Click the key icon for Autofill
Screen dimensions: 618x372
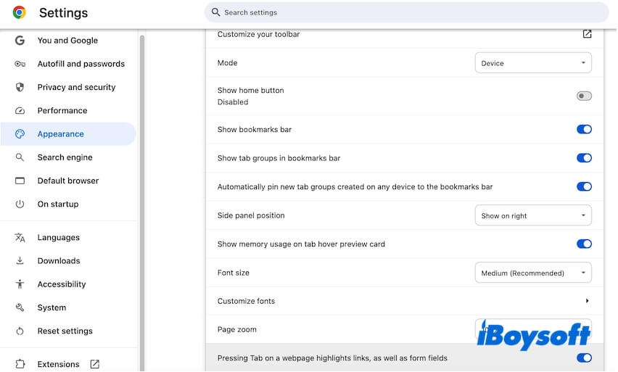pyautogui.click(x=20, y=64)
